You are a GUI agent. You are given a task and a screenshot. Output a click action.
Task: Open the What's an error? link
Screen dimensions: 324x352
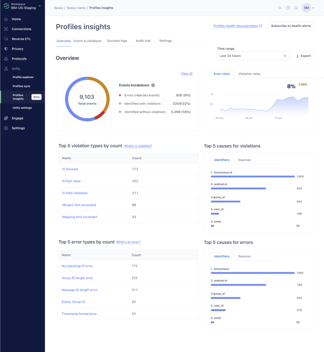(x=128, y=242)
